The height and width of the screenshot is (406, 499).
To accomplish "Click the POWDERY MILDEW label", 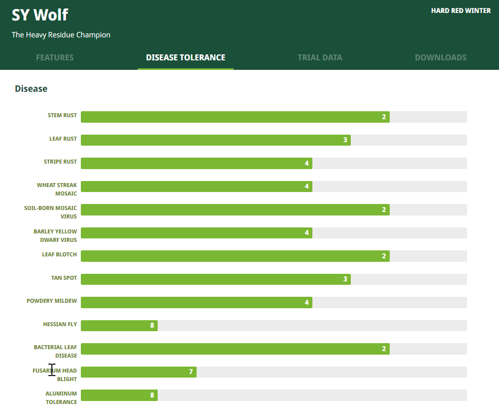I will click(51, 301).
